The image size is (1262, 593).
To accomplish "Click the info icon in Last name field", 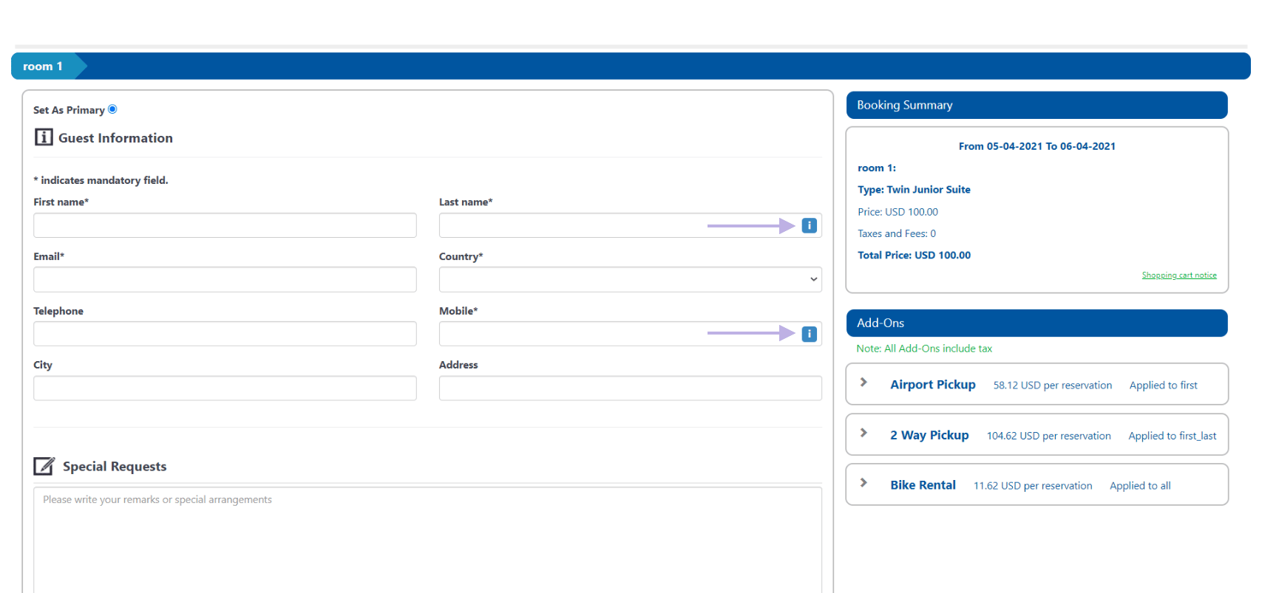I will [810, 225].
